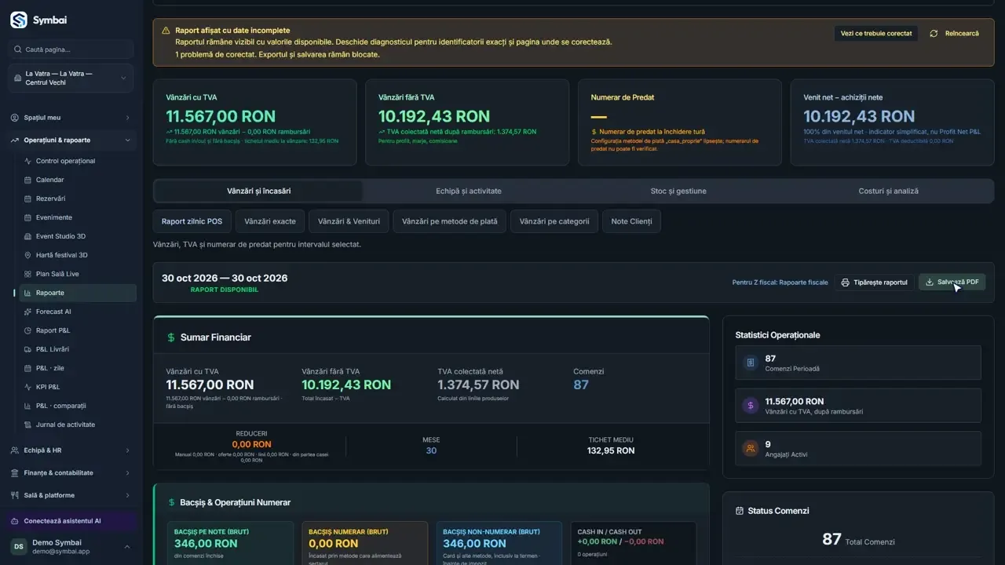Open the Control operațional sidebar item
The width and height of the screenshot is (1005, 565).
click(x=75, y=161)
